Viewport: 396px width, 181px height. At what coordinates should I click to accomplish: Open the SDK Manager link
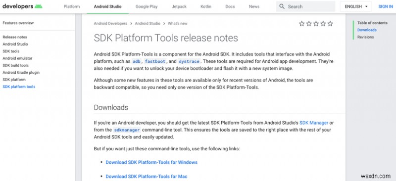tap(314, 123)
